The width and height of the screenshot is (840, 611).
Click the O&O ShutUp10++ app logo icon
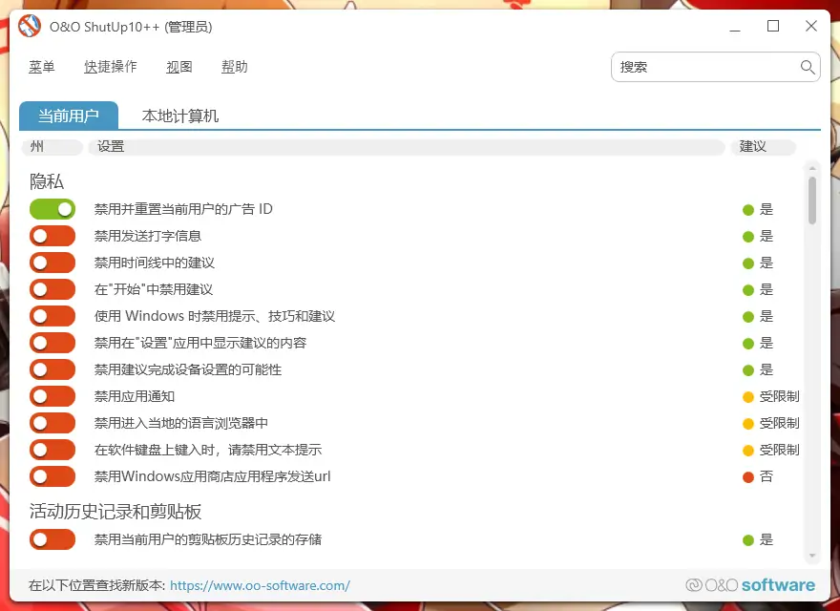pyautogui.click(x=30, y=26)
